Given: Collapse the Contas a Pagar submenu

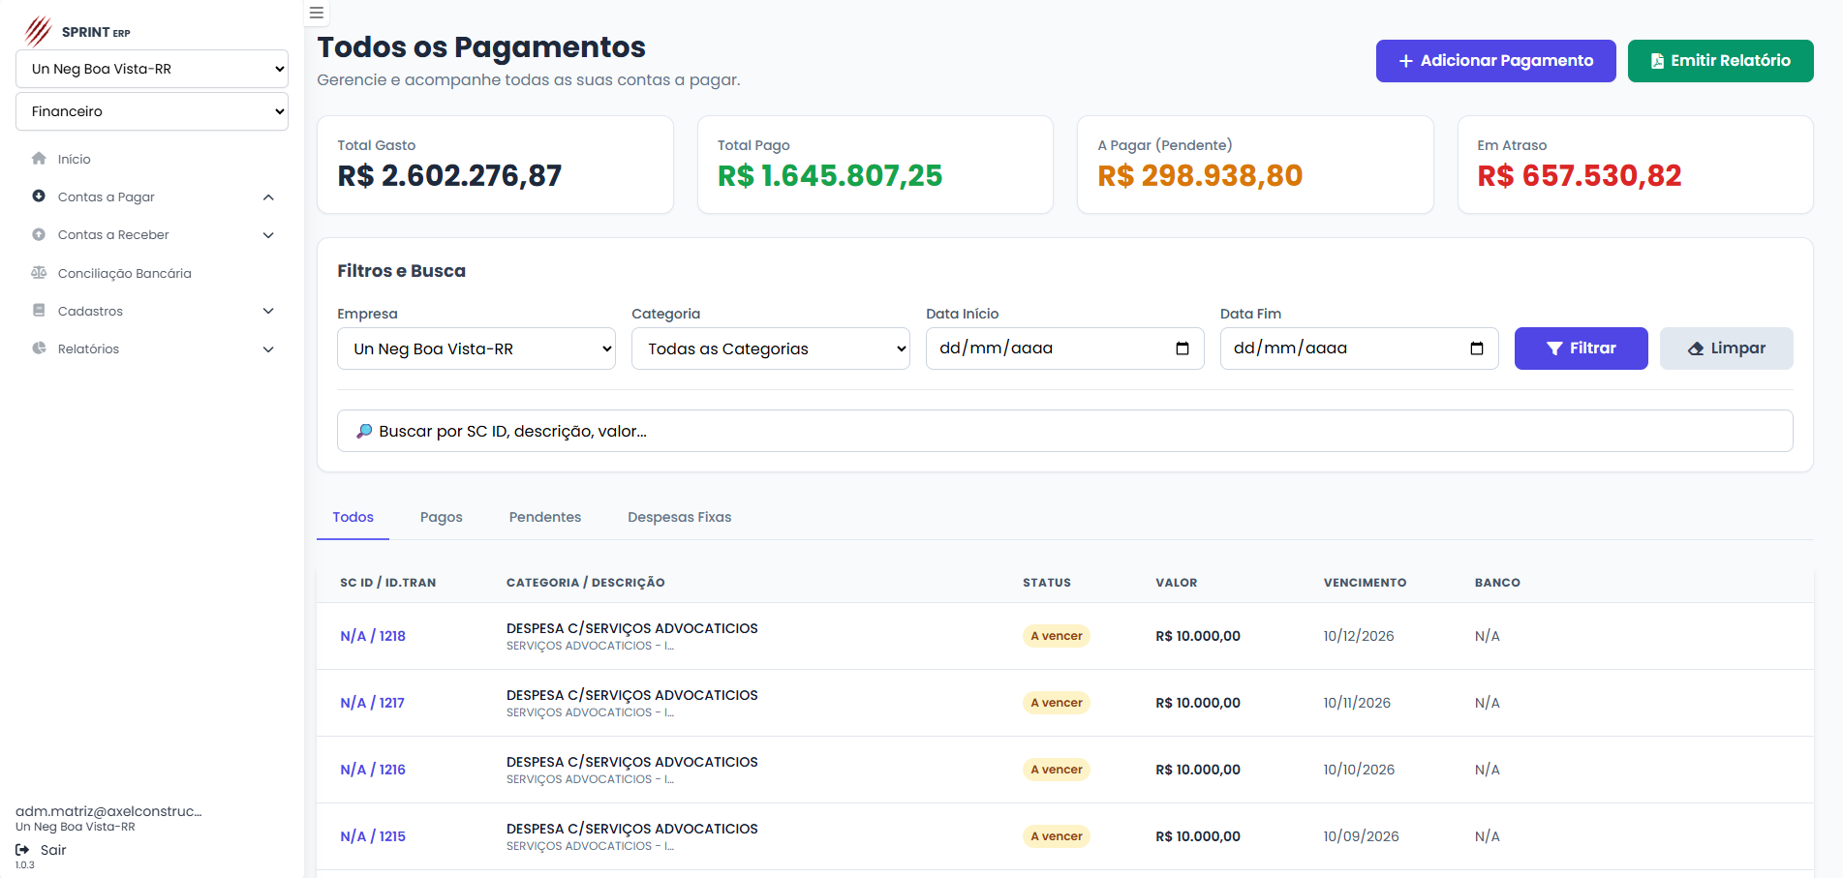Looking at the screenshot, I should click(268, 197).
